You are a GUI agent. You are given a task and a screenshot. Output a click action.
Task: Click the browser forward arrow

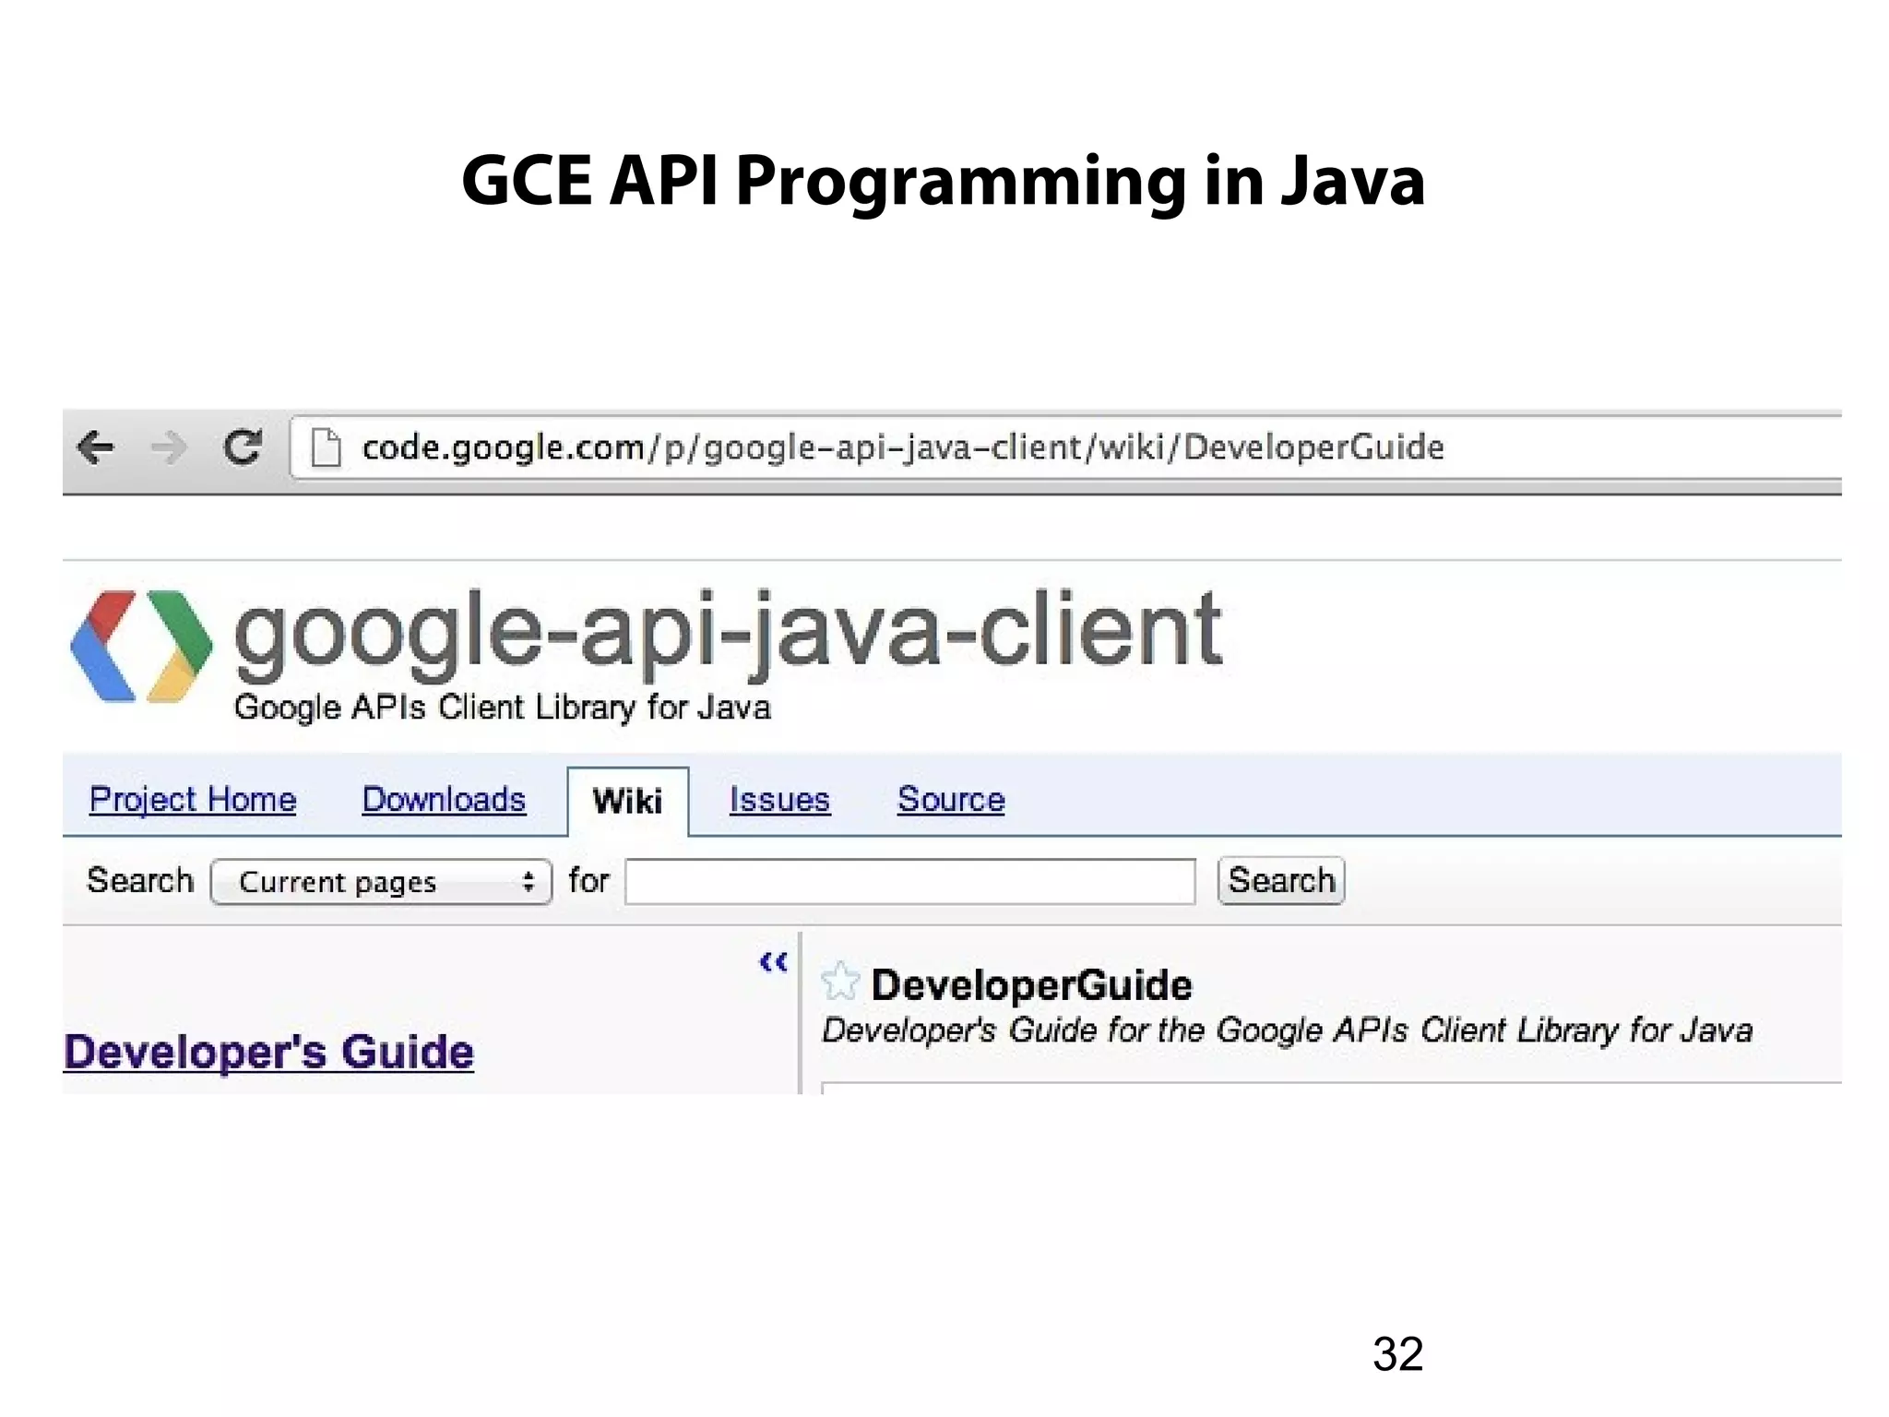click(x=168, y=448)
